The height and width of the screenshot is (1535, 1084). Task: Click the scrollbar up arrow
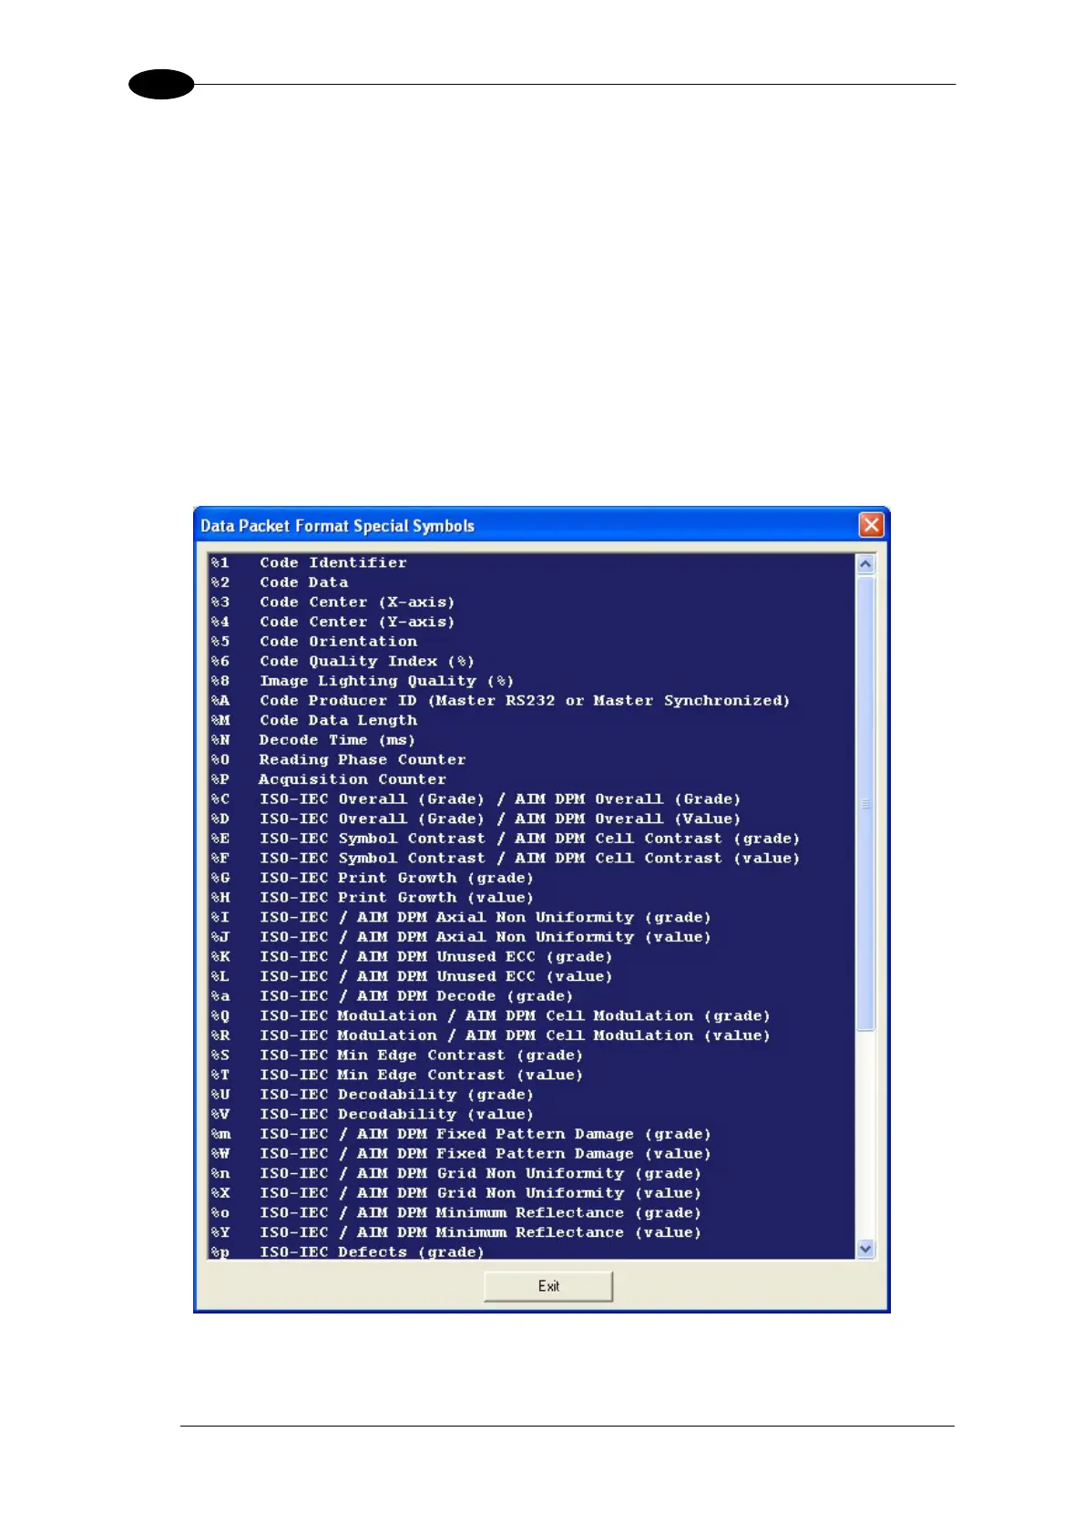tap(865, 564)
